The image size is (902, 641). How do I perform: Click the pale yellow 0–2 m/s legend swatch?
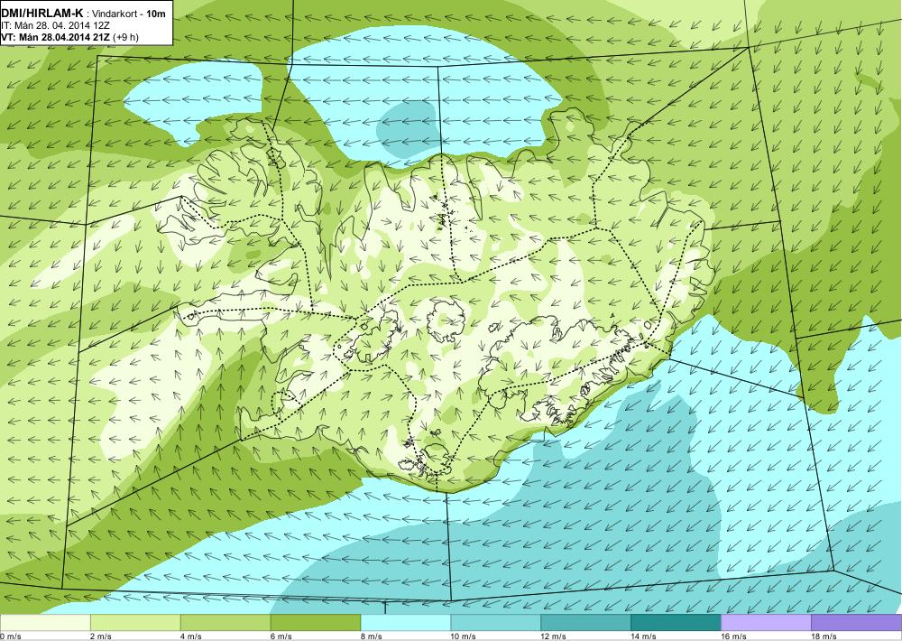tap(45, 623)
